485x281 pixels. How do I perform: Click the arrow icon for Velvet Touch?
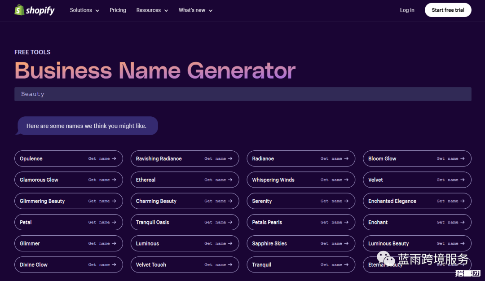[230, 264]
